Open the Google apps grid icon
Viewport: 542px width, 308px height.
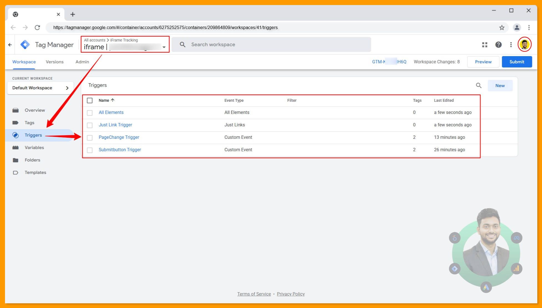(485, 45)
